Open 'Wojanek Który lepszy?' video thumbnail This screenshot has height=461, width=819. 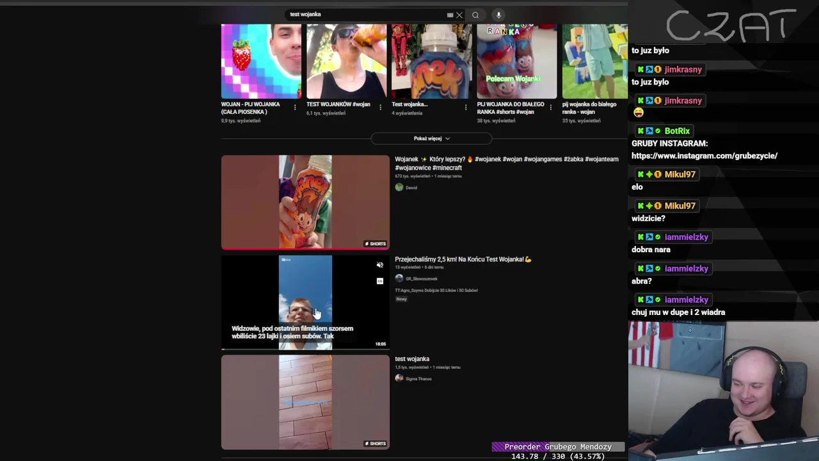[305, 202]
